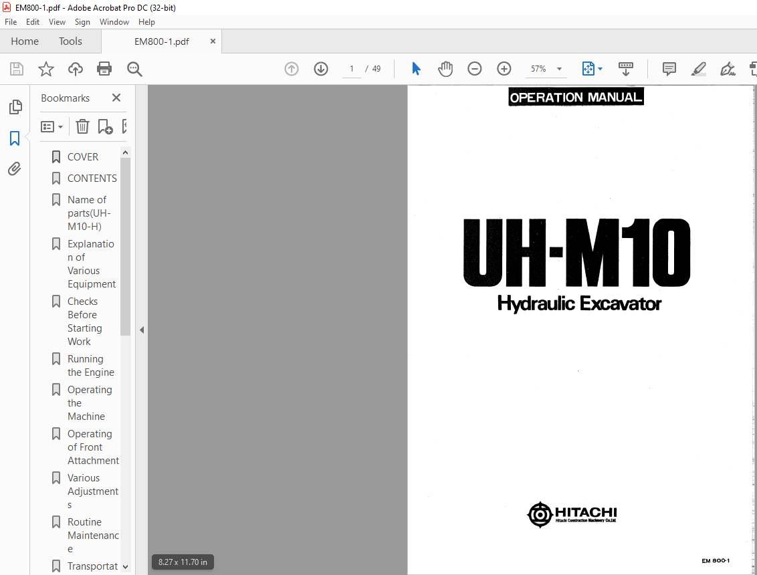Click the fit page tool icon
Viewport: 757px width, 575px height.
coord(588,69)
